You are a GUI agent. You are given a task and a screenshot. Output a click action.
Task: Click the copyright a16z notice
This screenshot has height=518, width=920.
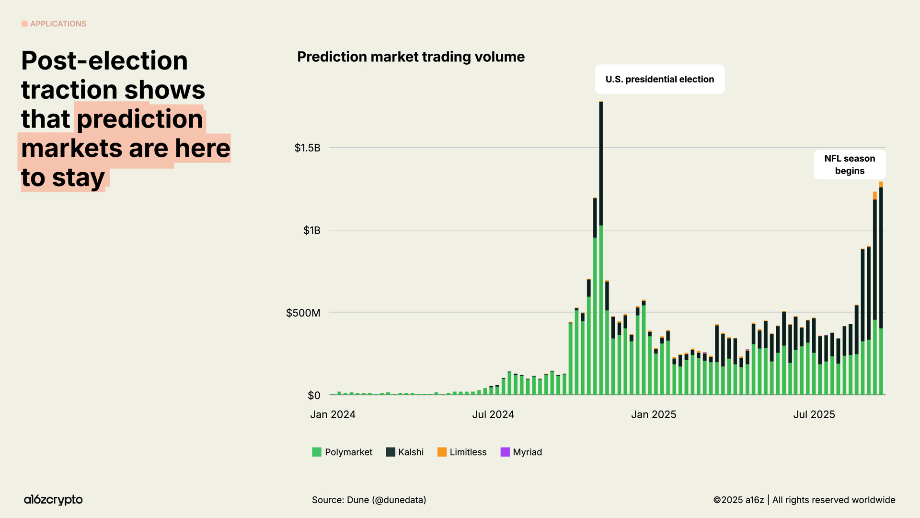804,500
